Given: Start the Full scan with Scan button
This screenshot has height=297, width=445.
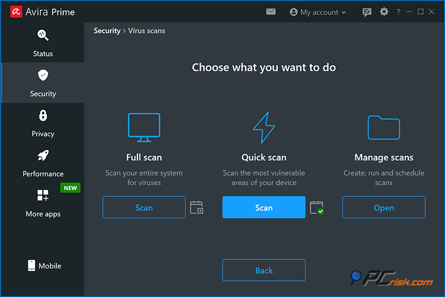Looking at the screenshot, I should 144,208.
